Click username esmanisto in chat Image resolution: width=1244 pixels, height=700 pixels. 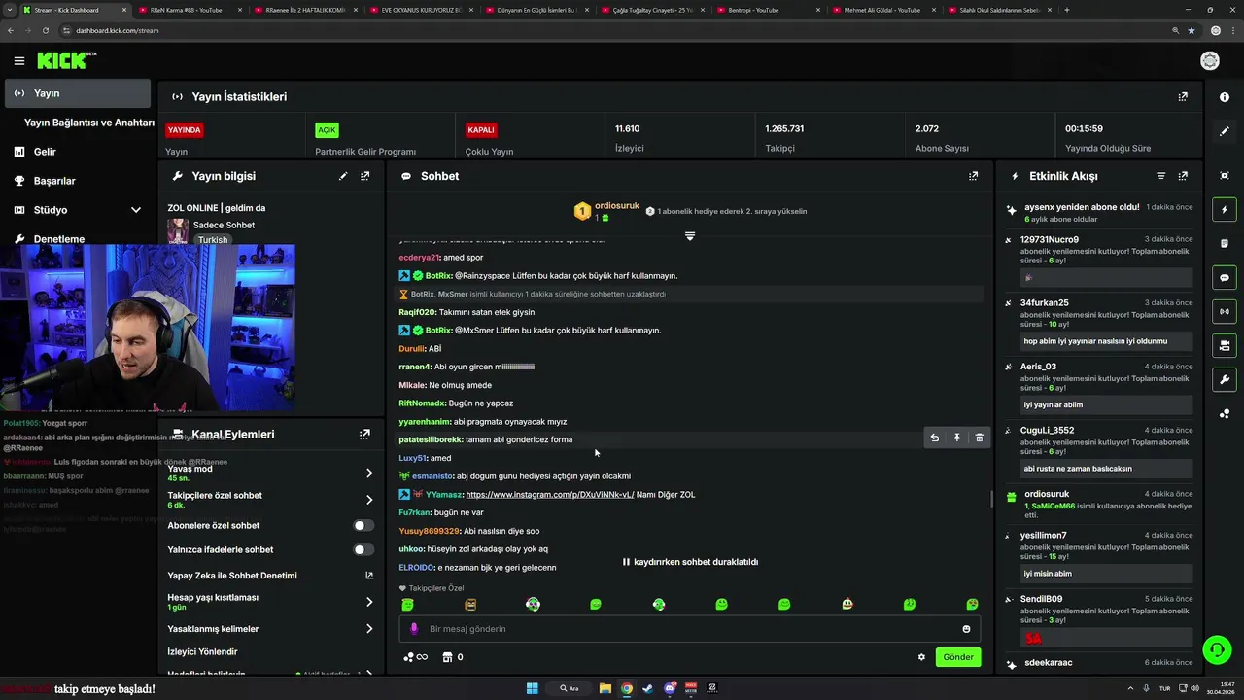coord(432,476)
